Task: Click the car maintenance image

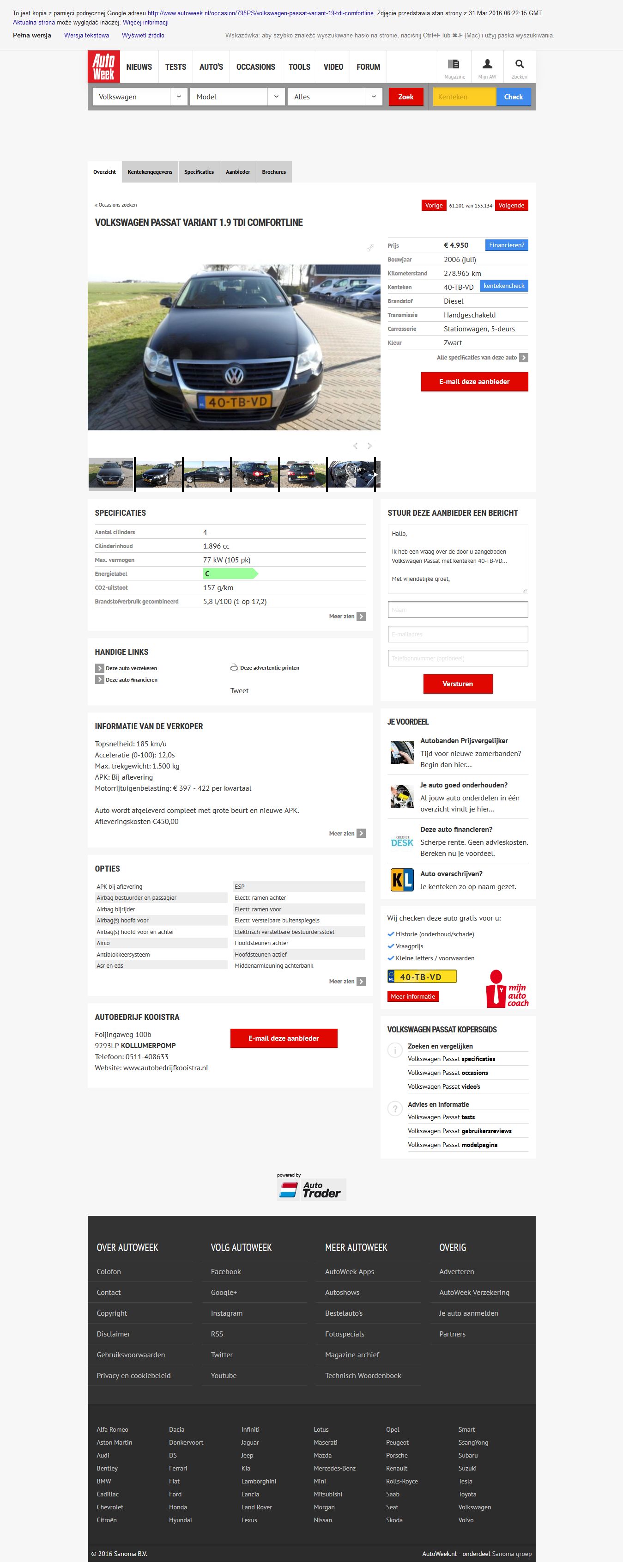Action: tap(402, 797)
